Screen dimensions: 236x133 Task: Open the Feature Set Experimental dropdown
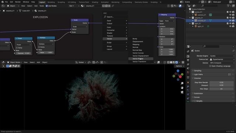click(222, 59)
